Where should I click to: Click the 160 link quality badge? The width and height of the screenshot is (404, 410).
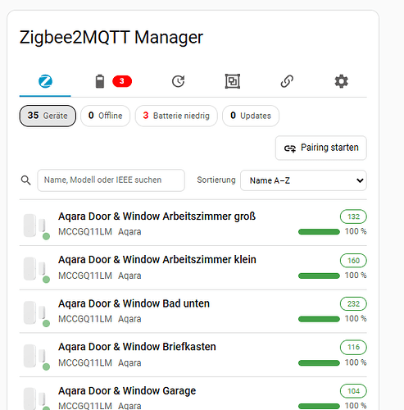pos(353,261)
